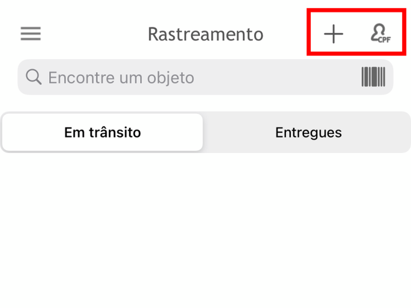The image size is (411, 308).
Task: Select the Em trânsito tab
Action: click(x=103, y=133)
